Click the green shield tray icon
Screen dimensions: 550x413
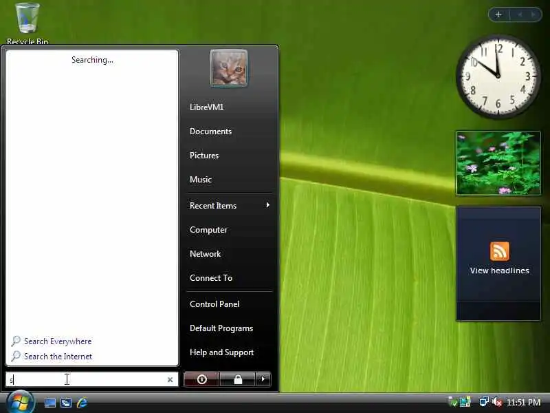[453, 402]
